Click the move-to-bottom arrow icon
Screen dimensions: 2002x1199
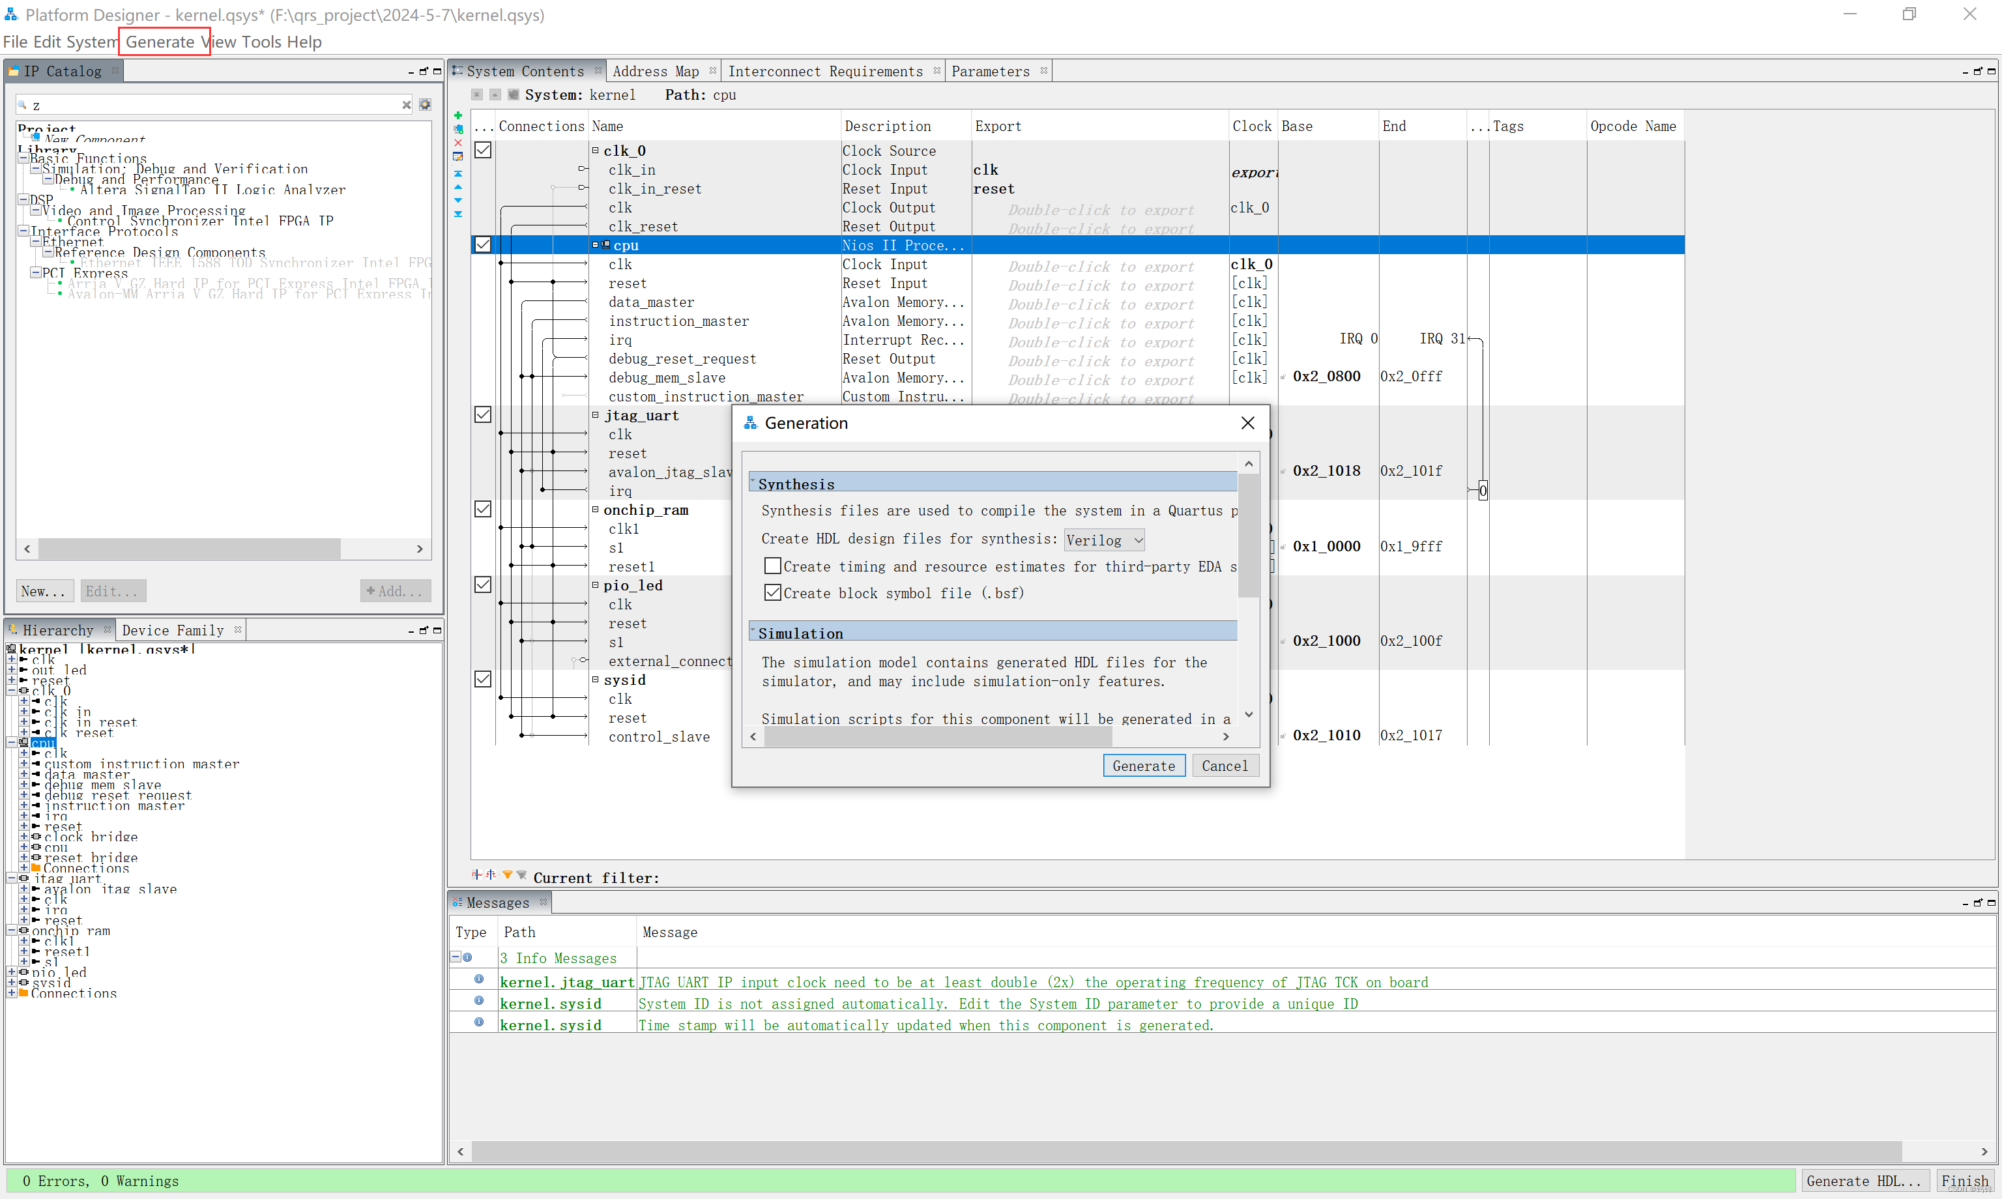coord(458,214)
